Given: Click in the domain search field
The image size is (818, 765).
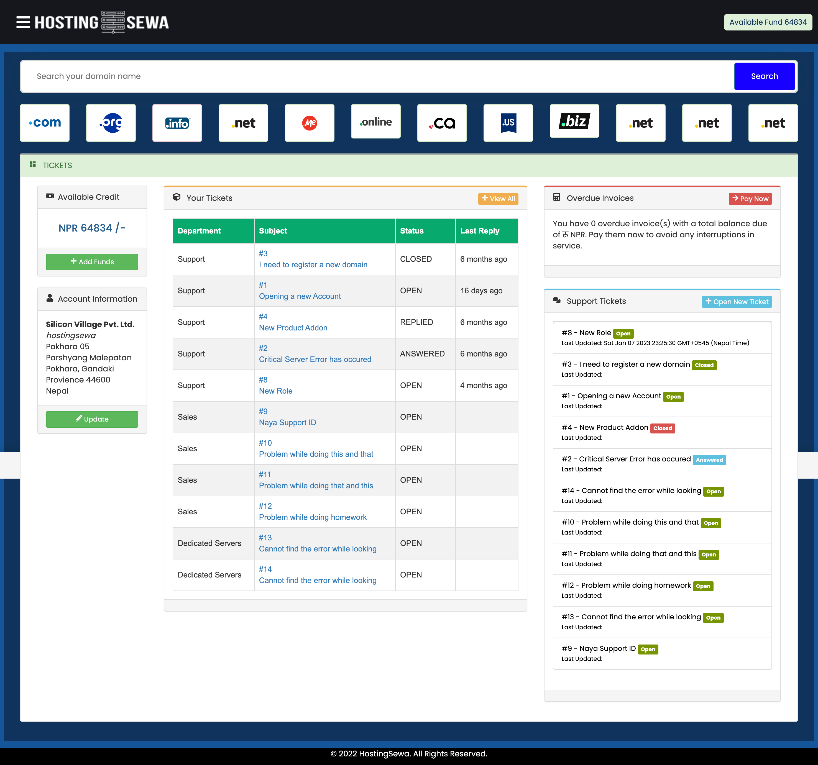Looking at the screenshot, I should tap(370, 76).
